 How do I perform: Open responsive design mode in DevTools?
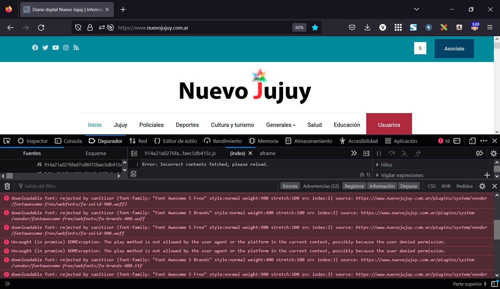[472, 141]
